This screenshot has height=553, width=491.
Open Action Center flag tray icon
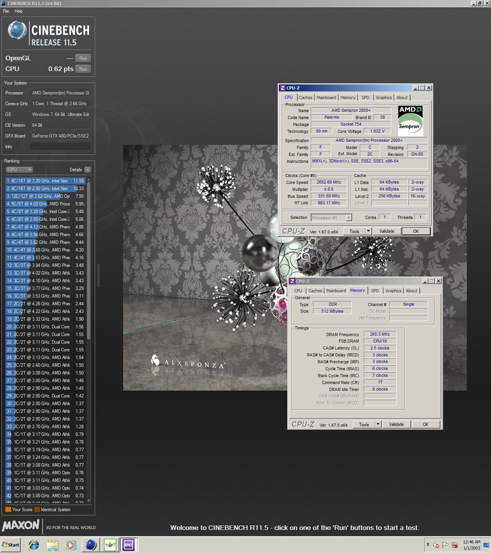click(x=445, y=545)
